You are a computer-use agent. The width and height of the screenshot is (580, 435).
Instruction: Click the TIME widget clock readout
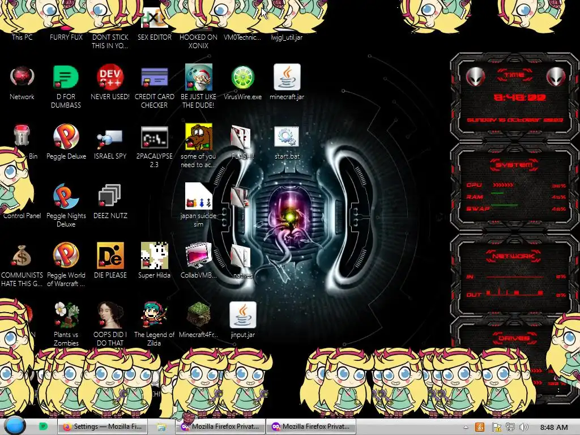click(520, 97)
